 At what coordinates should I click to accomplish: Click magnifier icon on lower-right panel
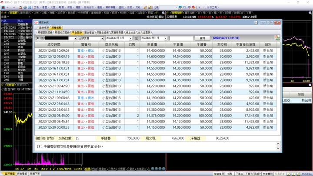[310, 85]
